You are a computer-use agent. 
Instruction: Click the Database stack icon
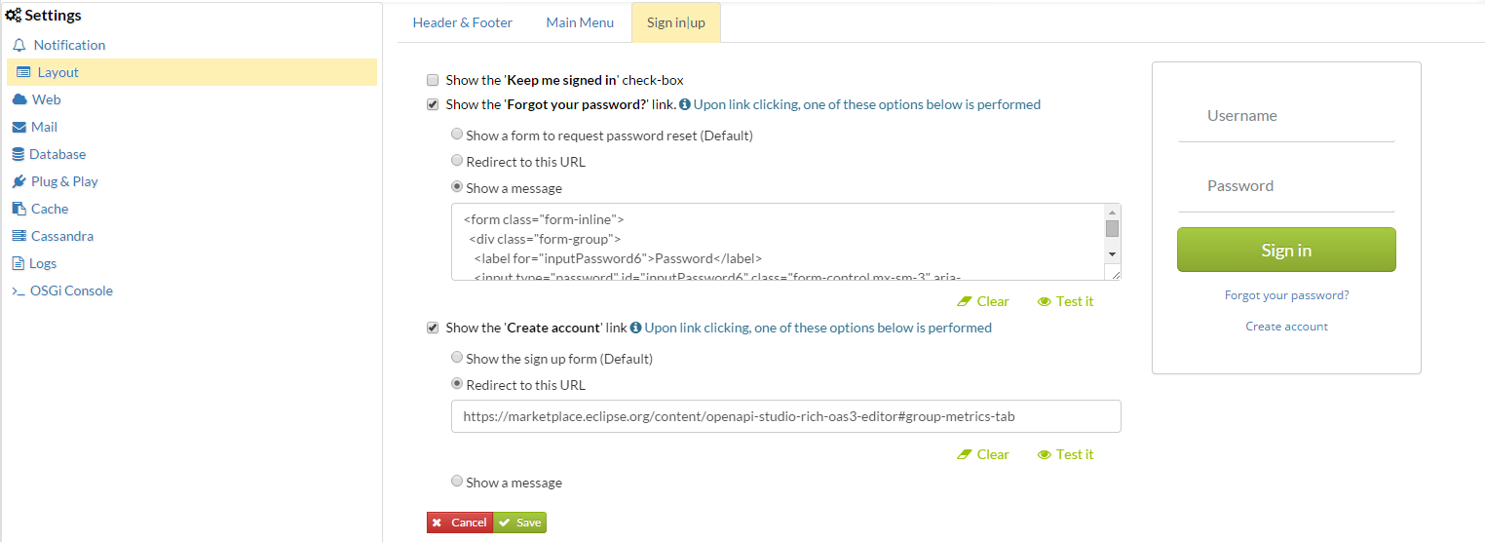tap(19, 154)
